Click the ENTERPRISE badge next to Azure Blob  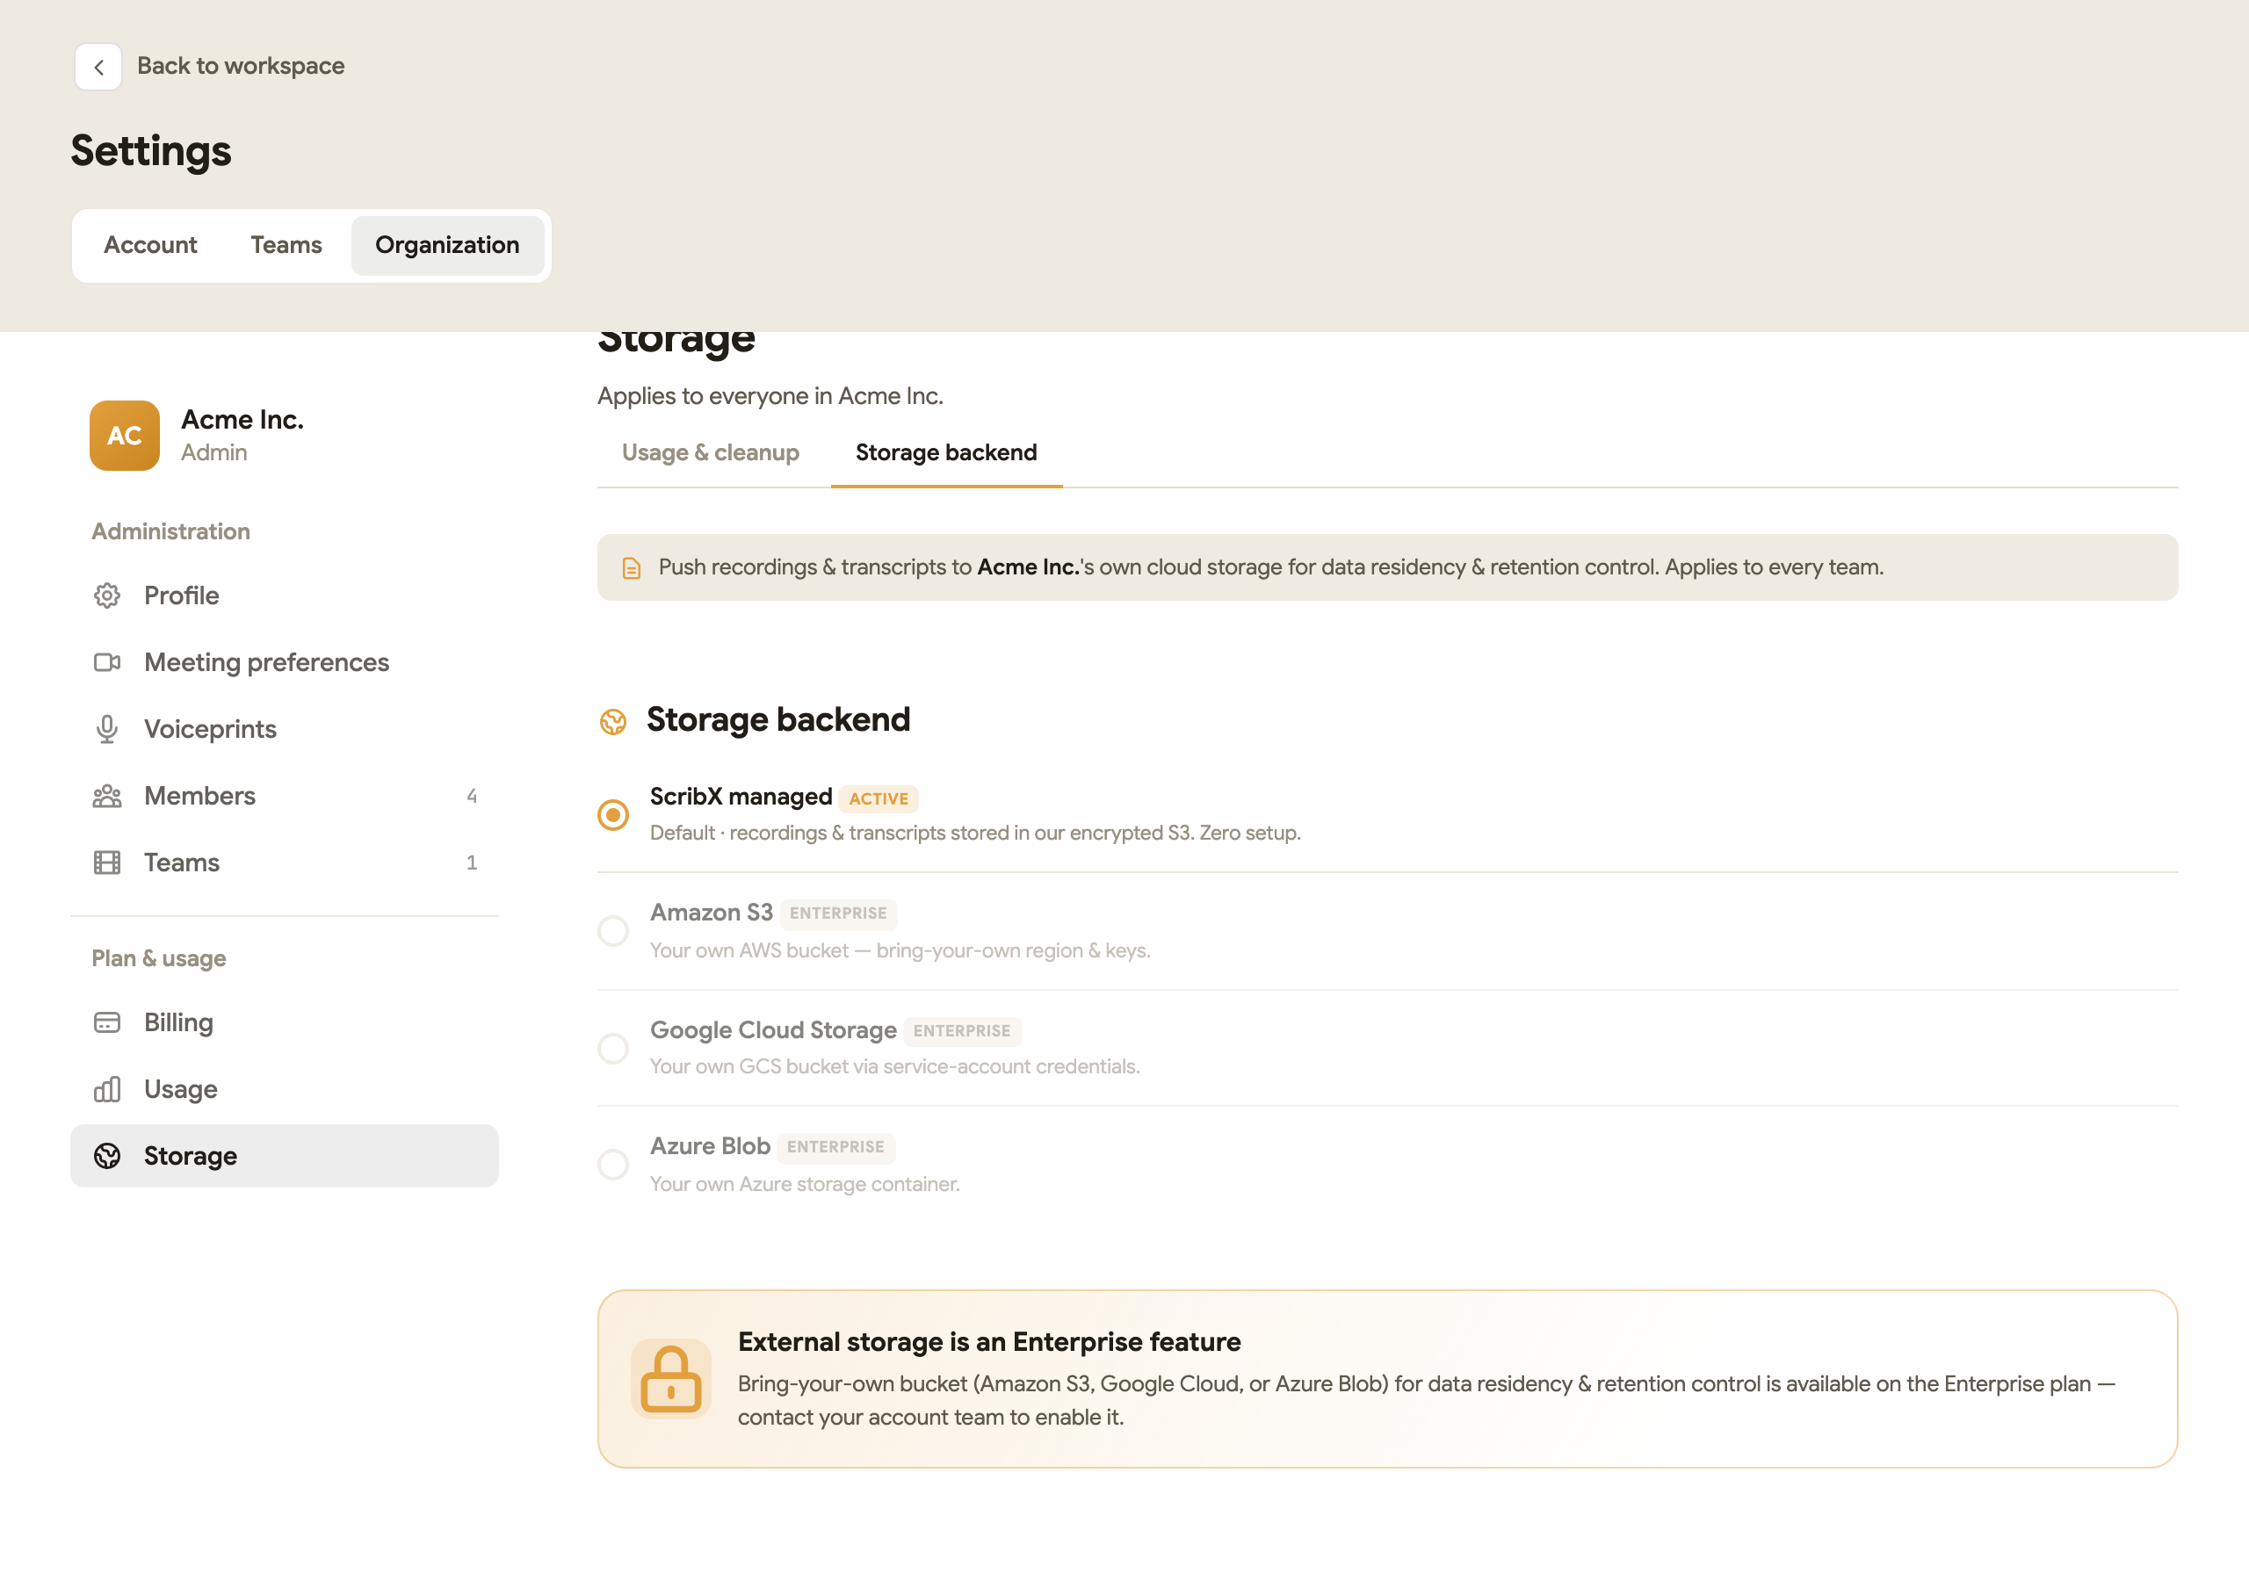click(835, 1146)
